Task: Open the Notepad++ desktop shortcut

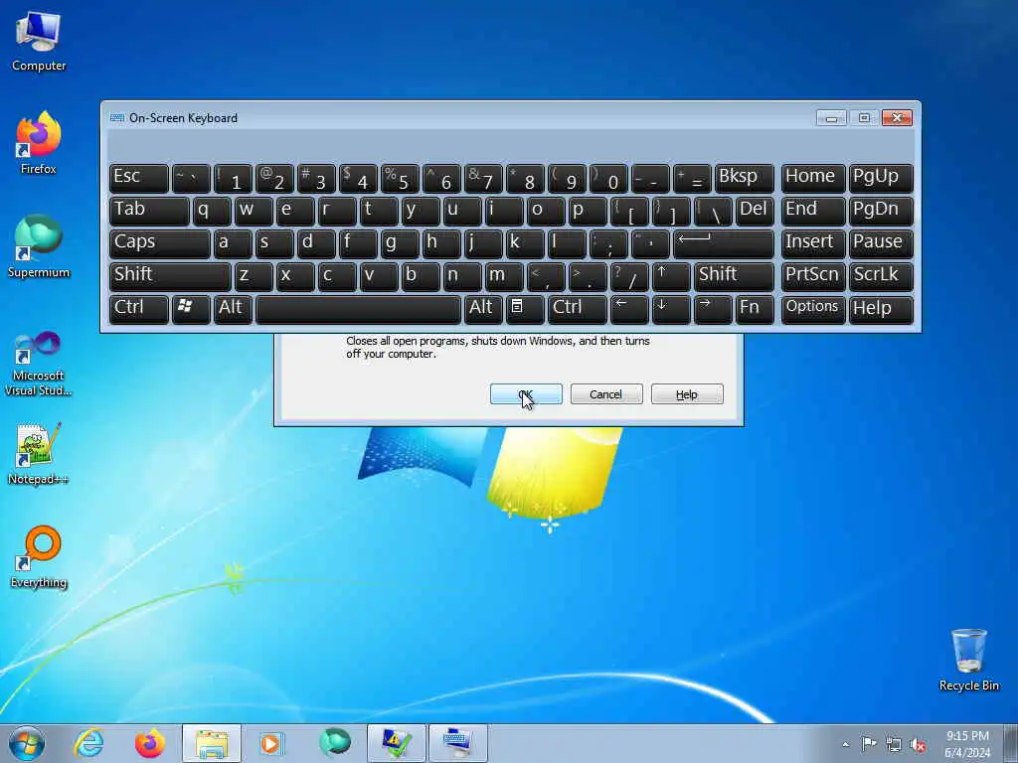Action: (39, 453)
